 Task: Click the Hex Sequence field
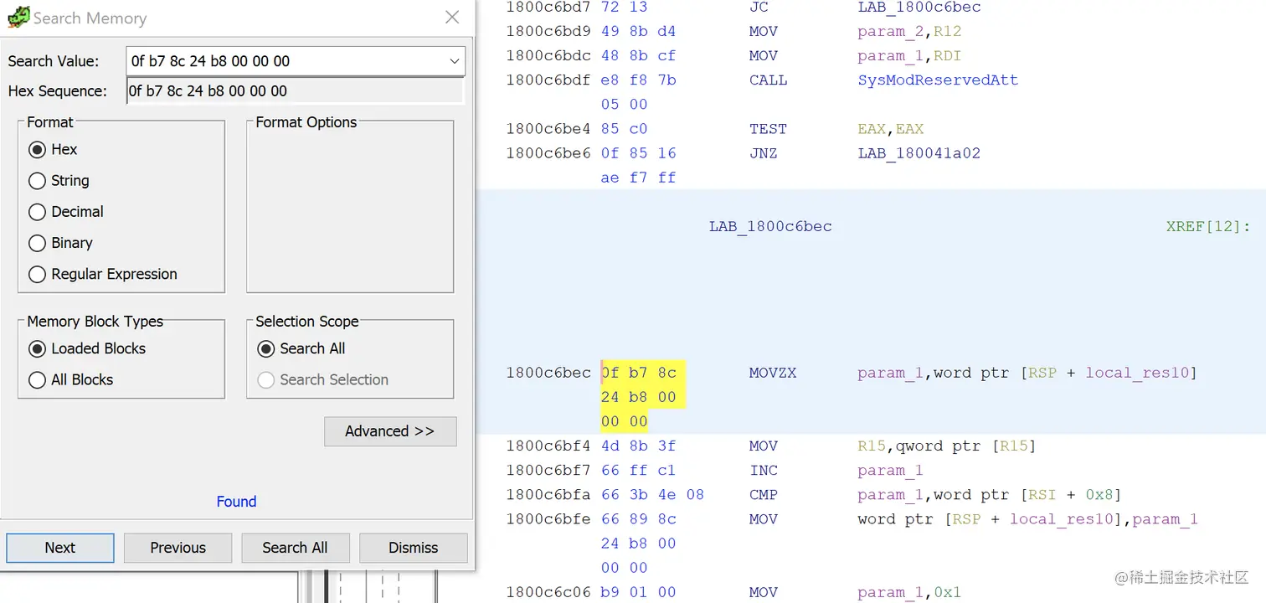coord(295,90)
